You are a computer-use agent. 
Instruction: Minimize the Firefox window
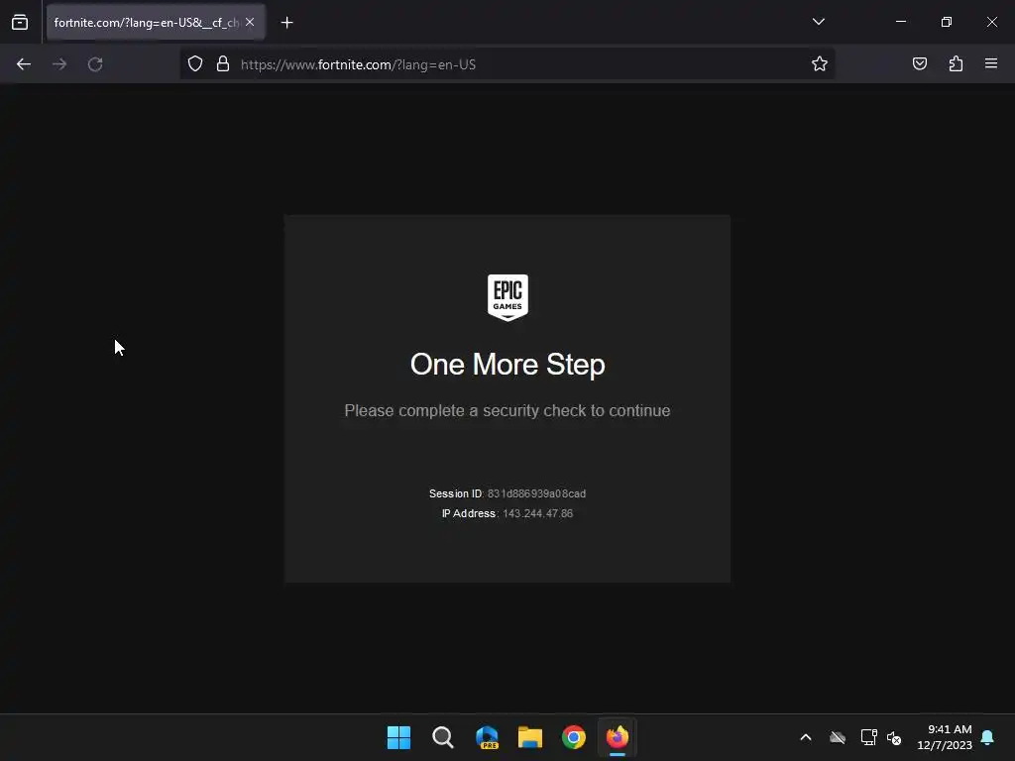tap(900, 22)
